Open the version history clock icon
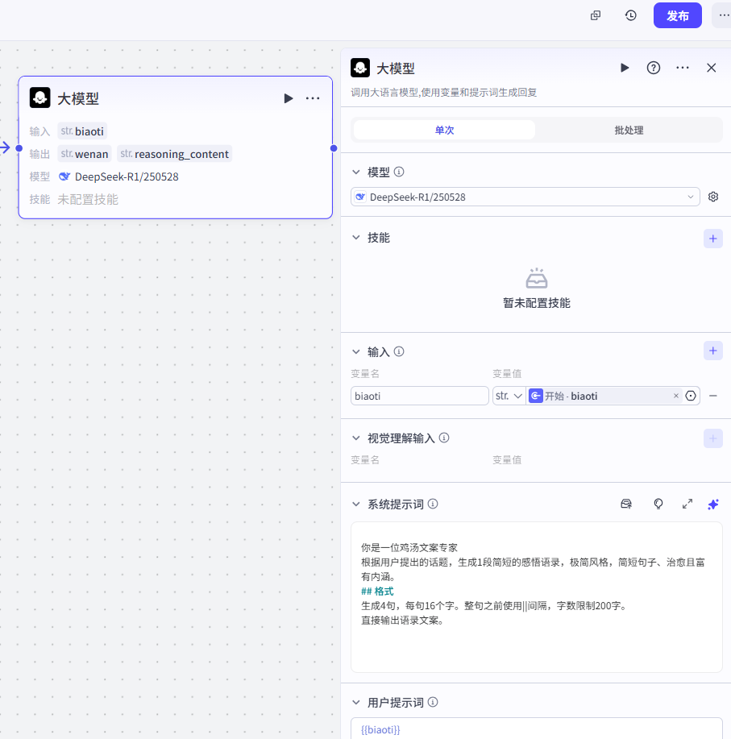Viewport: 731px width, 739px height. (x=631, y=15)
